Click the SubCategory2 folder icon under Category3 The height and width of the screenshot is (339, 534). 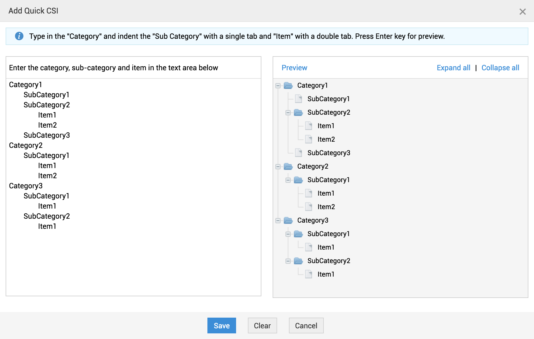tap(298, 261)
